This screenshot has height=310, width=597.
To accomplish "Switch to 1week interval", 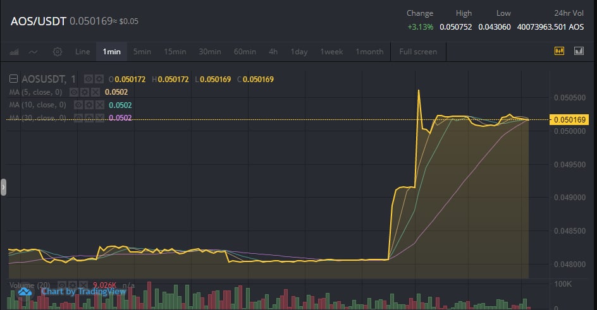I will (x=331, y=52).
